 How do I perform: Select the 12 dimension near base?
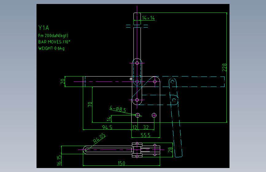(134, 127)
